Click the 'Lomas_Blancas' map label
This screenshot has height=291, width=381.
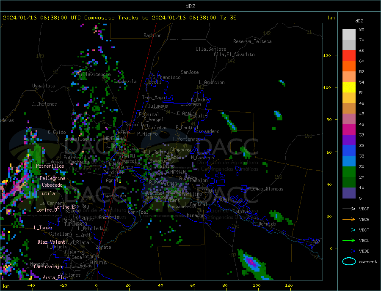click(x=267, y=189)
